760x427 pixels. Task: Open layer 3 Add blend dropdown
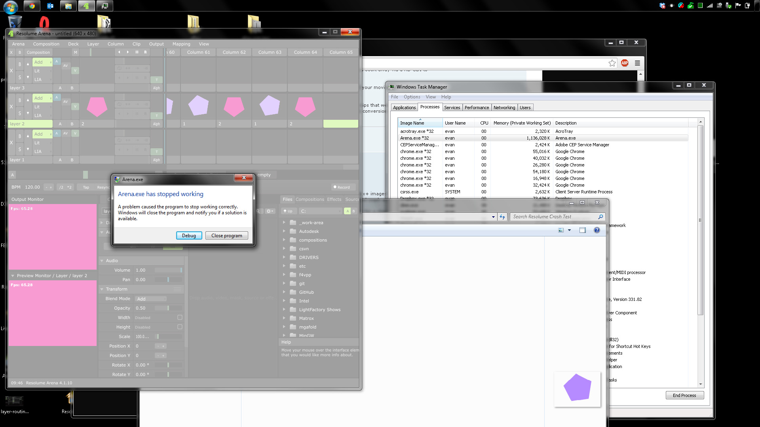tap(42, 62)
